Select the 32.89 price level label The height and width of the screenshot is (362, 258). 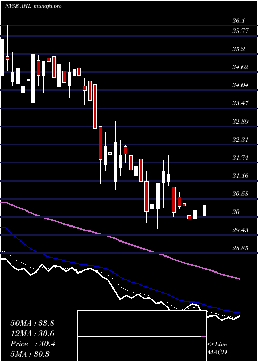click(x=240, y=122)
